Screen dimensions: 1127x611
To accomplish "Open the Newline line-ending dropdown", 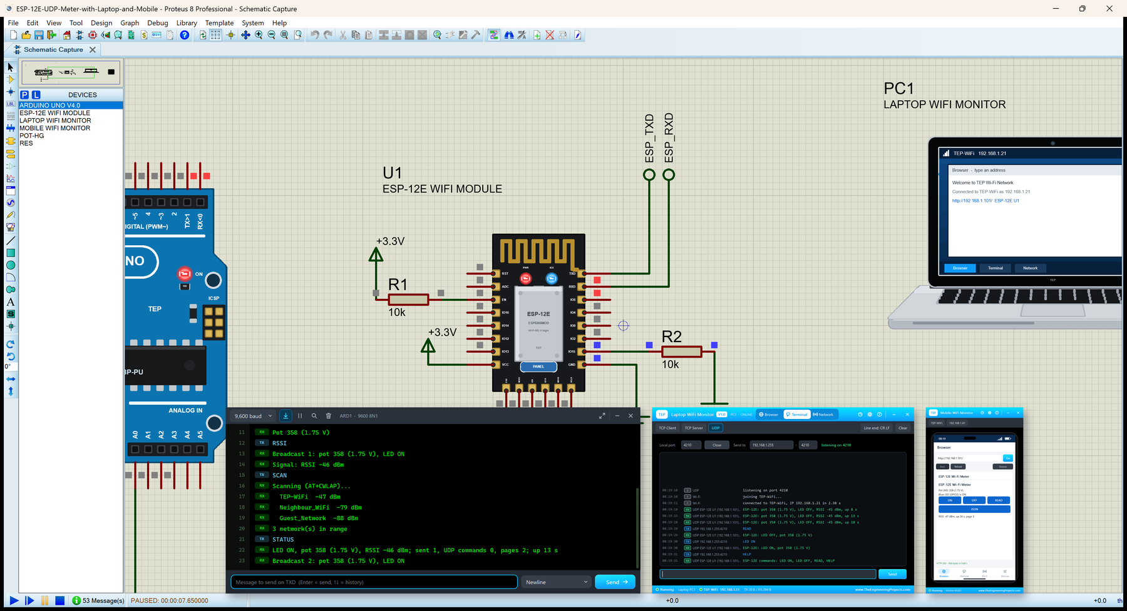I will (556, 582).
